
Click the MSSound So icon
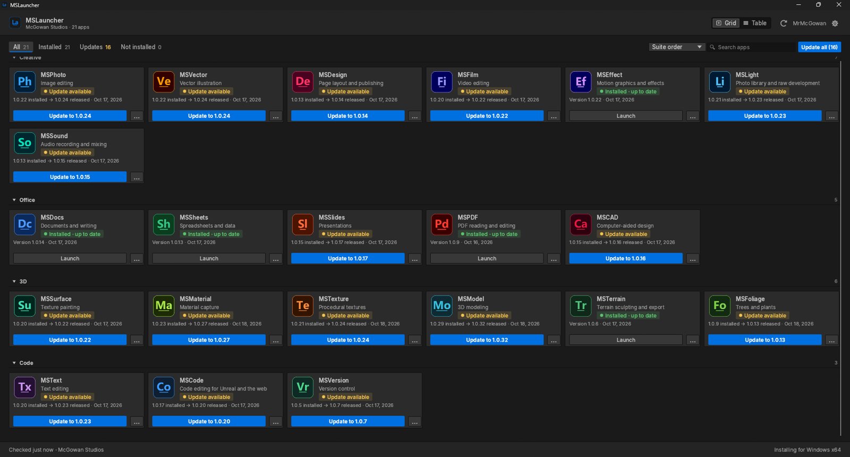click(x=25, y=142)
